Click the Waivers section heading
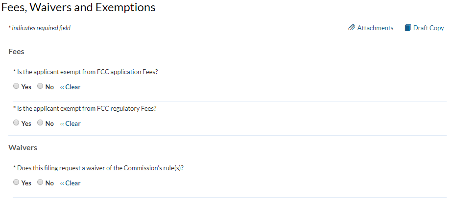The height and width of the screenshot is (201, 454). (23, 147)
